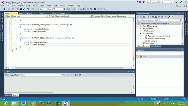Click the Find in Files toolbar icon
This screenshot has width=188, height=106.
pyautogui.click(x=75, y=9)
